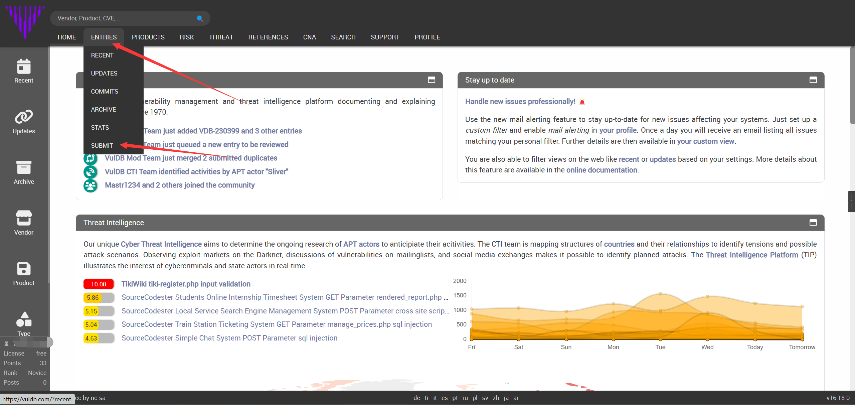The height and width of the screenshot is (405, 855).
Task: Open Students Online Internship Timesheet System entry
Action: (285, 297)
